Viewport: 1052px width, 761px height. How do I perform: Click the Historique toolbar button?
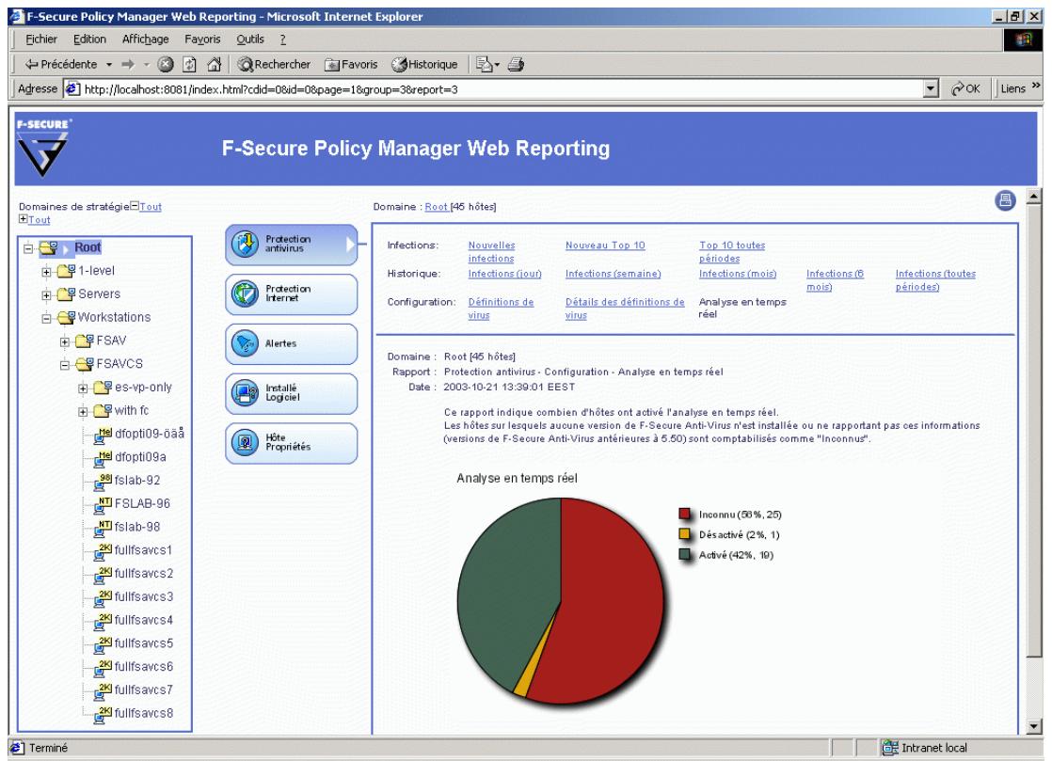point(424,64)
